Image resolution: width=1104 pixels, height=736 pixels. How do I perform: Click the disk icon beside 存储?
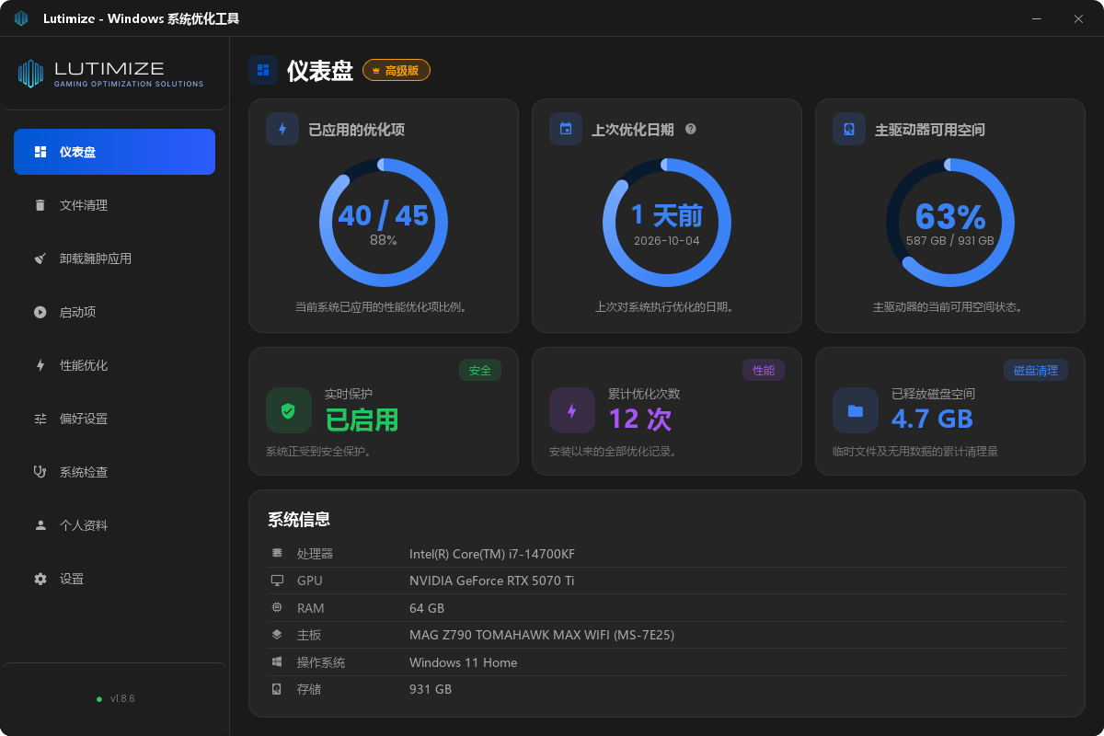pyautogui.click(x=277, y=689)
